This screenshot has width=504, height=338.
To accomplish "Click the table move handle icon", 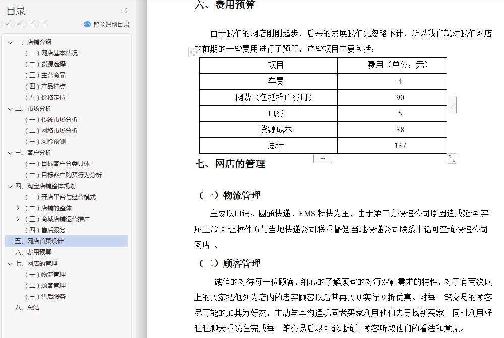I will coord(194,52).
